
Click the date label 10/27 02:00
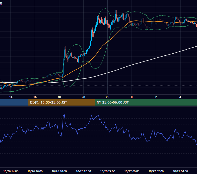pos(156,171)
